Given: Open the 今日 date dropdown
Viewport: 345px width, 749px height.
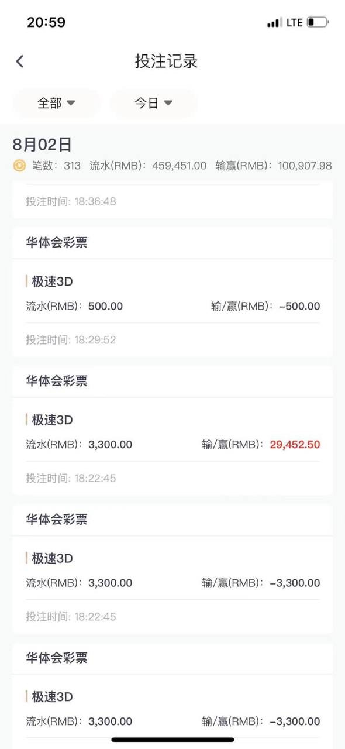Looking at the screenshot, I should [x=154, y=103].
